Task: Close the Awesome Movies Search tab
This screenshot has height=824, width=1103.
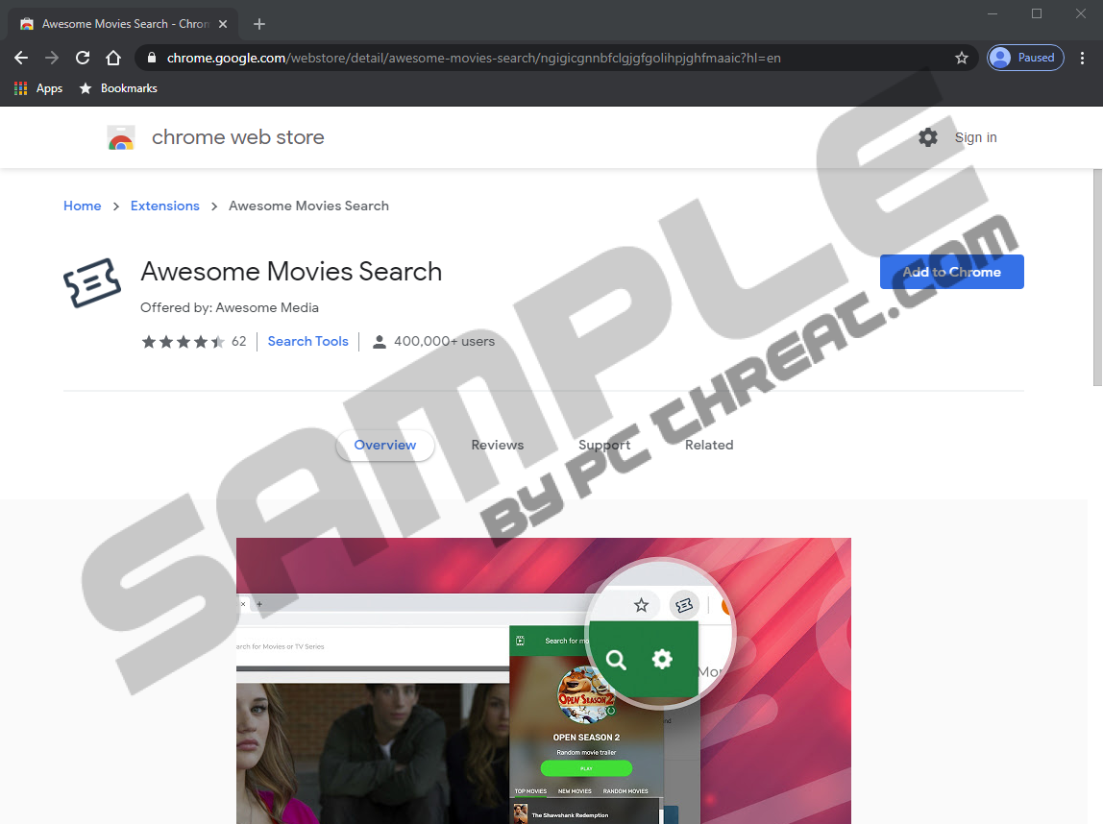Action: (223, 24)
